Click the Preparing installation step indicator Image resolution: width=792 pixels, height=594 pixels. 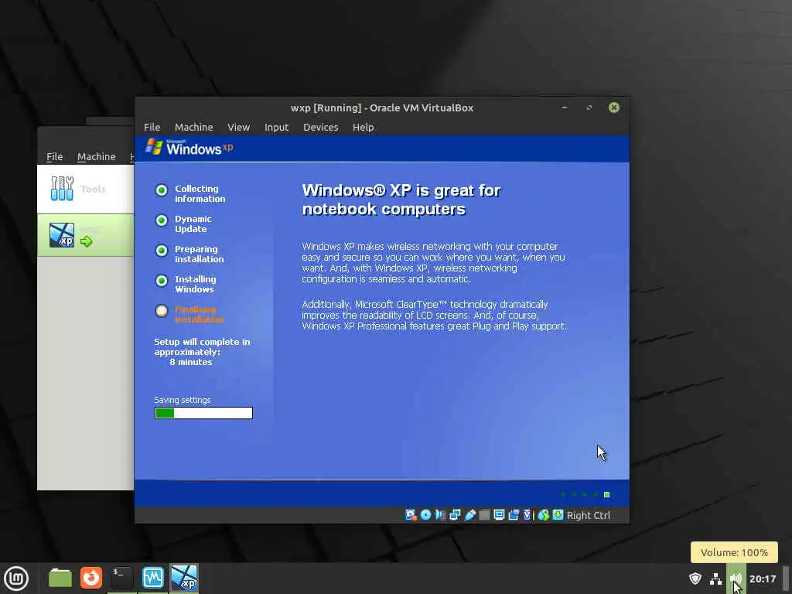click(x=161, y=251)
